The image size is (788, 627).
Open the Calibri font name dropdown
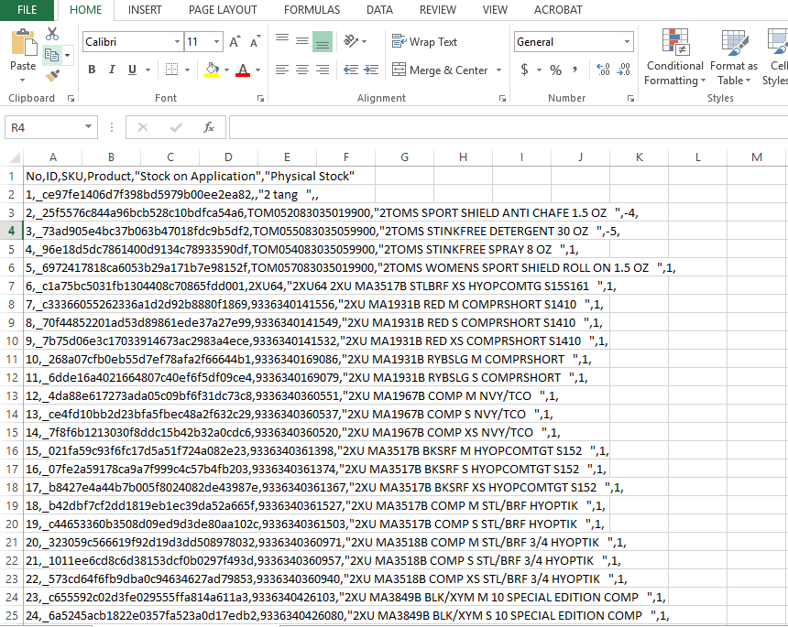tap(177, 42)
